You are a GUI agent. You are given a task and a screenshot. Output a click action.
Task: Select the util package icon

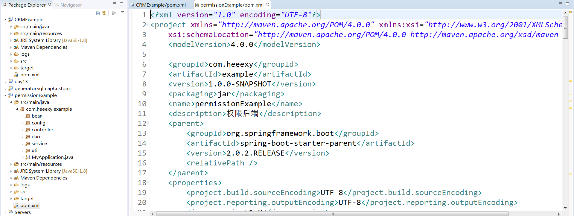(x=28, y=150)
